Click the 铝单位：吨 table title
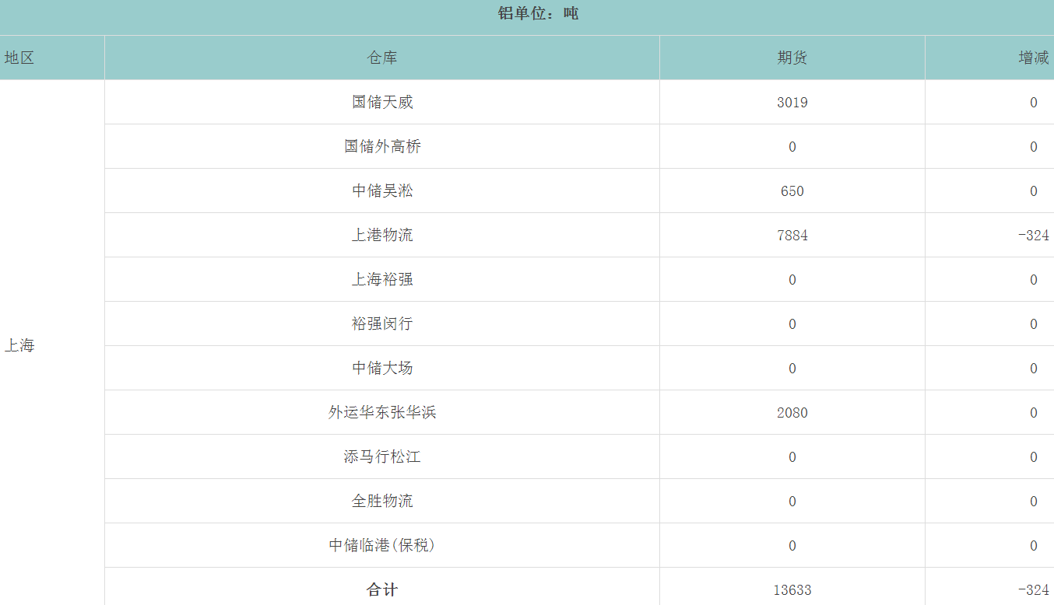This screenshot has height=605, width=1054. [538, 13]
